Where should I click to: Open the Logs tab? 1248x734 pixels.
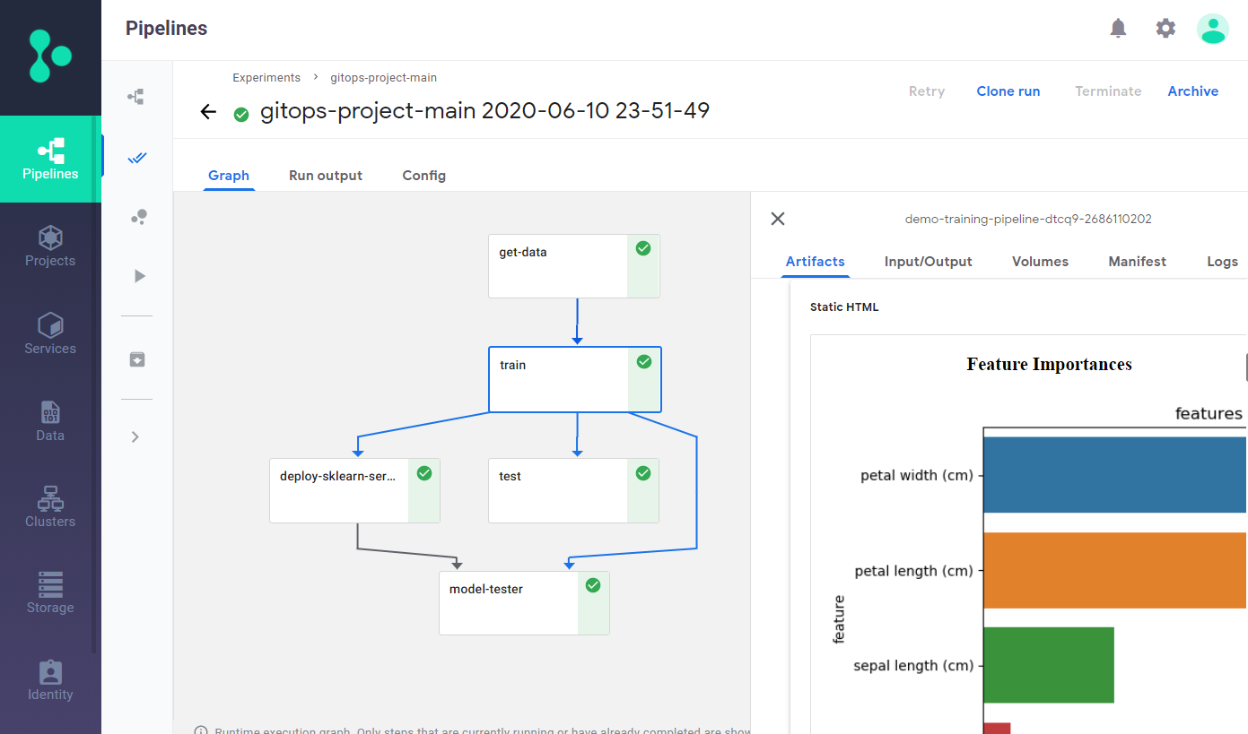[1223, 262]
